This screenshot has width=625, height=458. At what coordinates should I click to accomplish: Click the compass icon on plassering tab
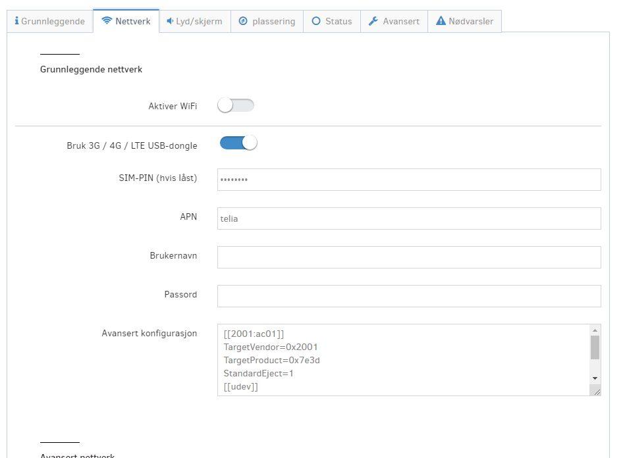tap(243, 21)
